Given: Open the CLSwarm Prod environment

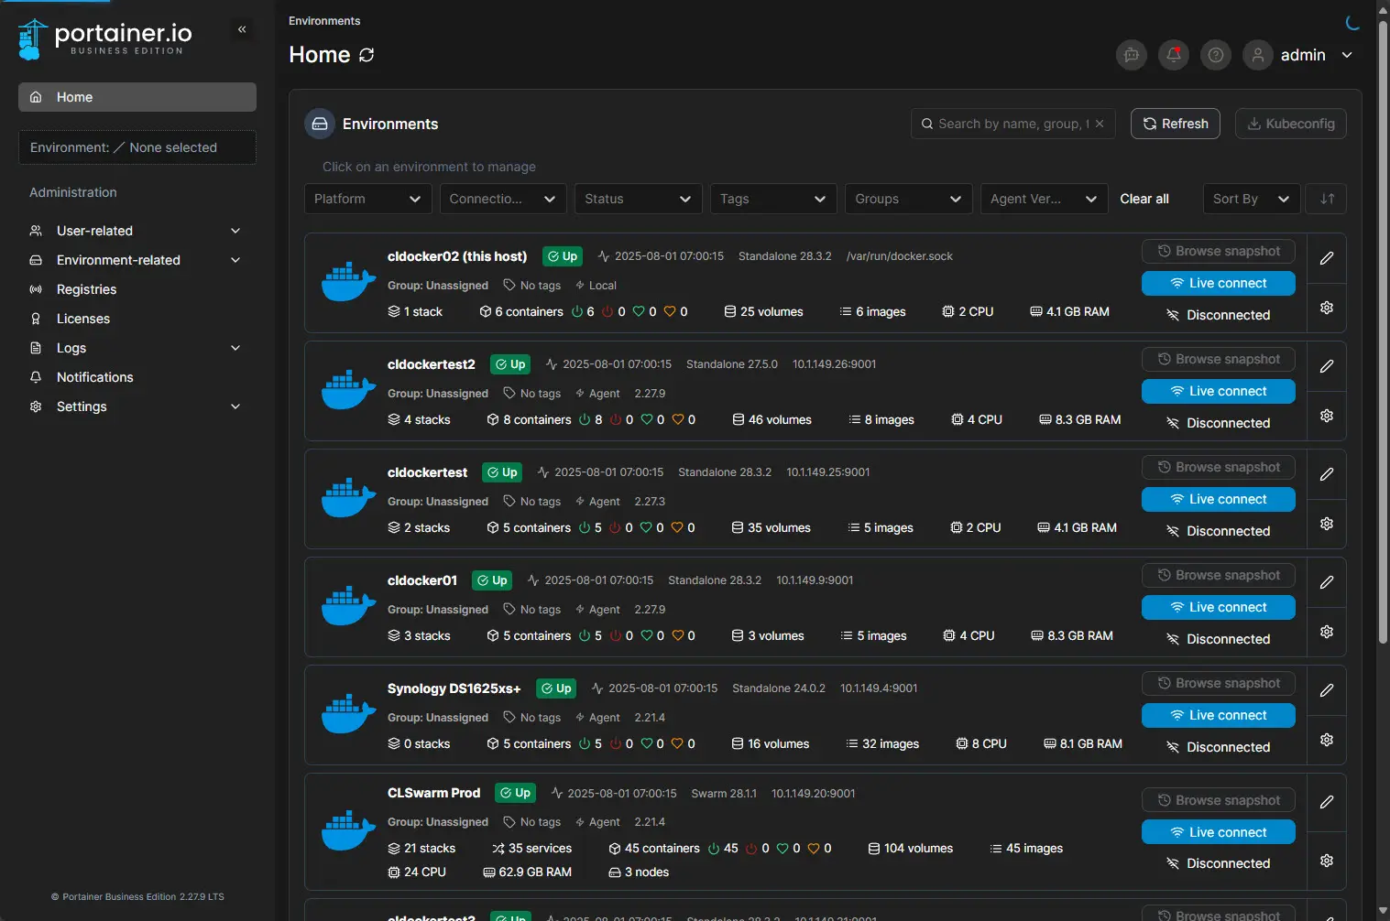Looking at the screenshot, I should click(x=434, y=793).
